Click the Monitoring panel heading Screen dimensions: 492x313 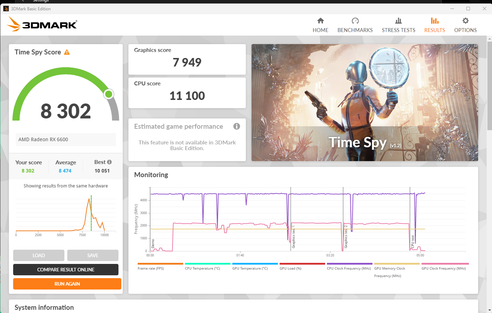pos(151,175)
